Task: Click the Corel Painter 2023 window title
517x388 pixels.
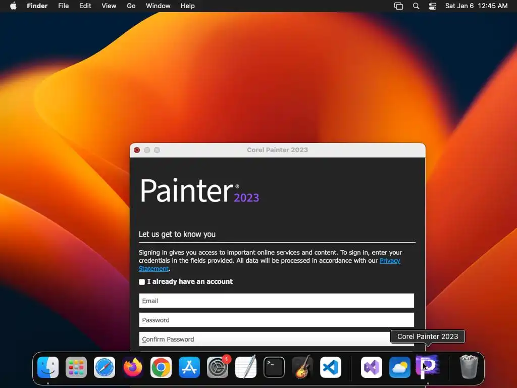Action: pos(277,150)
